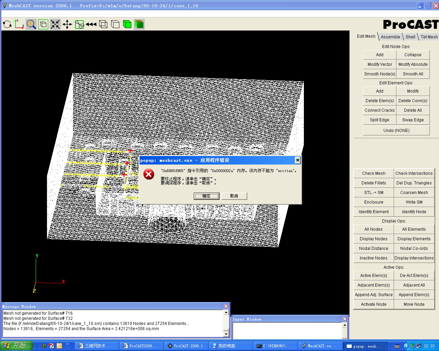Click the Modify Vector button
The width and height of the screenshot is (439, 351).
point(380,64)
